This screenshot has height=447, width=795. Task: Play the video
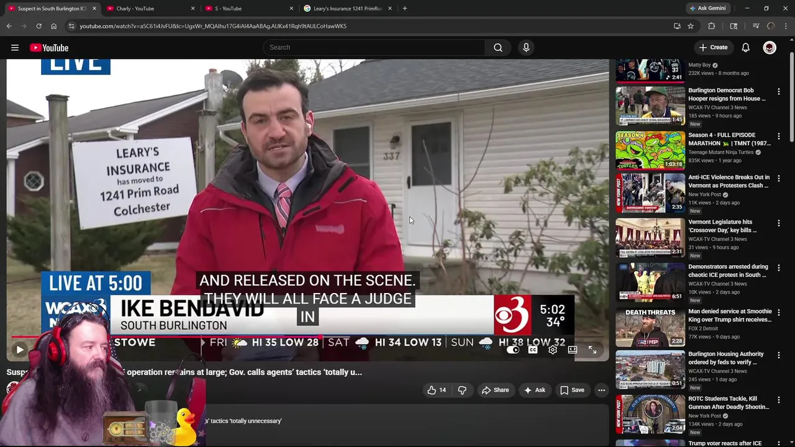click(20, 350)
